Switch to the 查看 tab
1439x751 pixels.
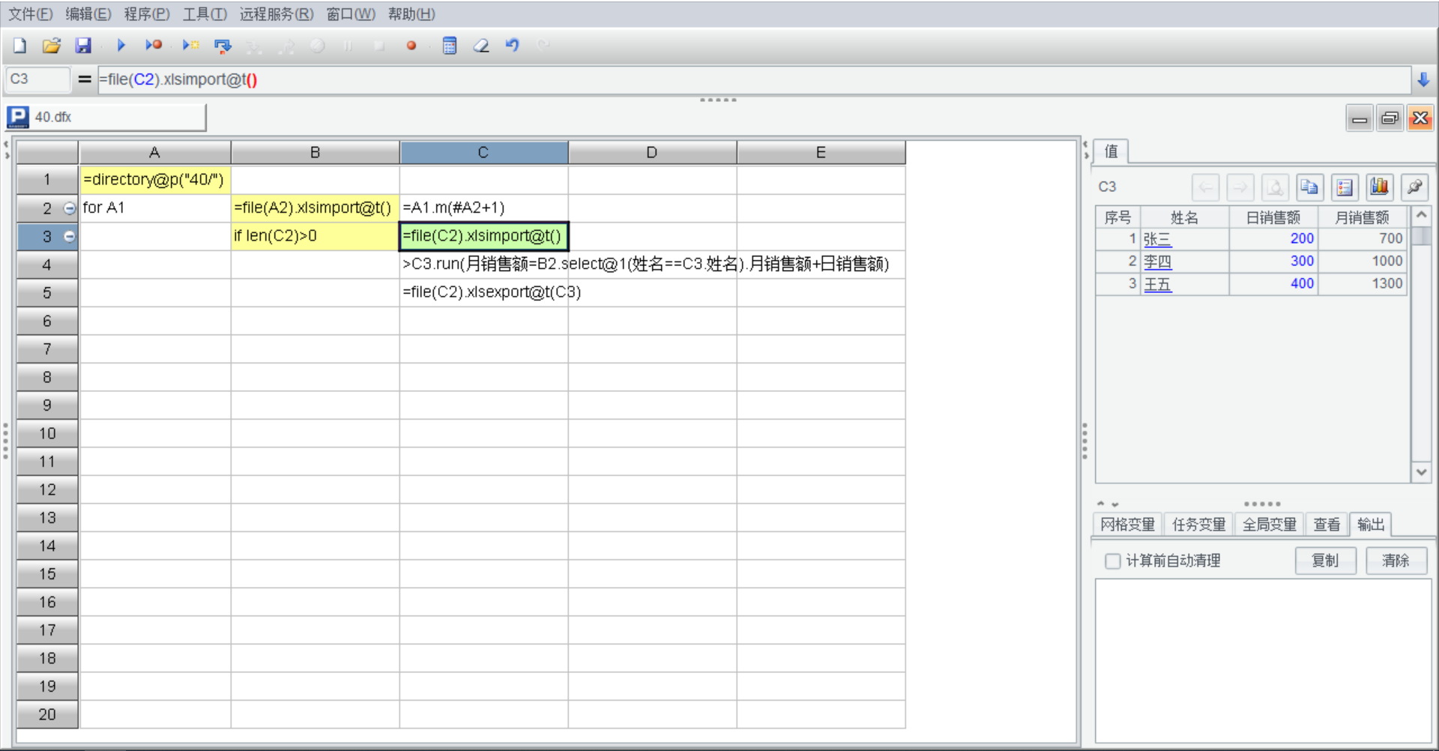[1327, 525]
